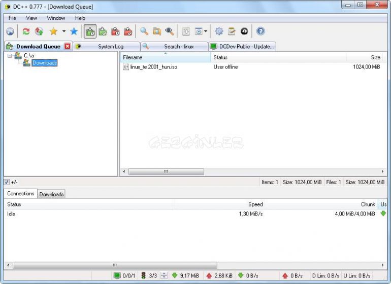
Task: Click transfers scroll right arrow
Action: point(382,265)
